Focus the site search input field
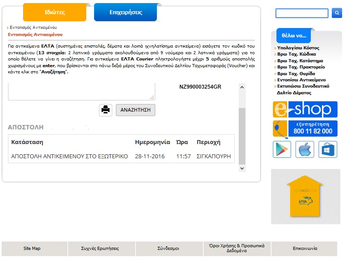This screenshot has width=343, height=261. [x=302, y=13]
